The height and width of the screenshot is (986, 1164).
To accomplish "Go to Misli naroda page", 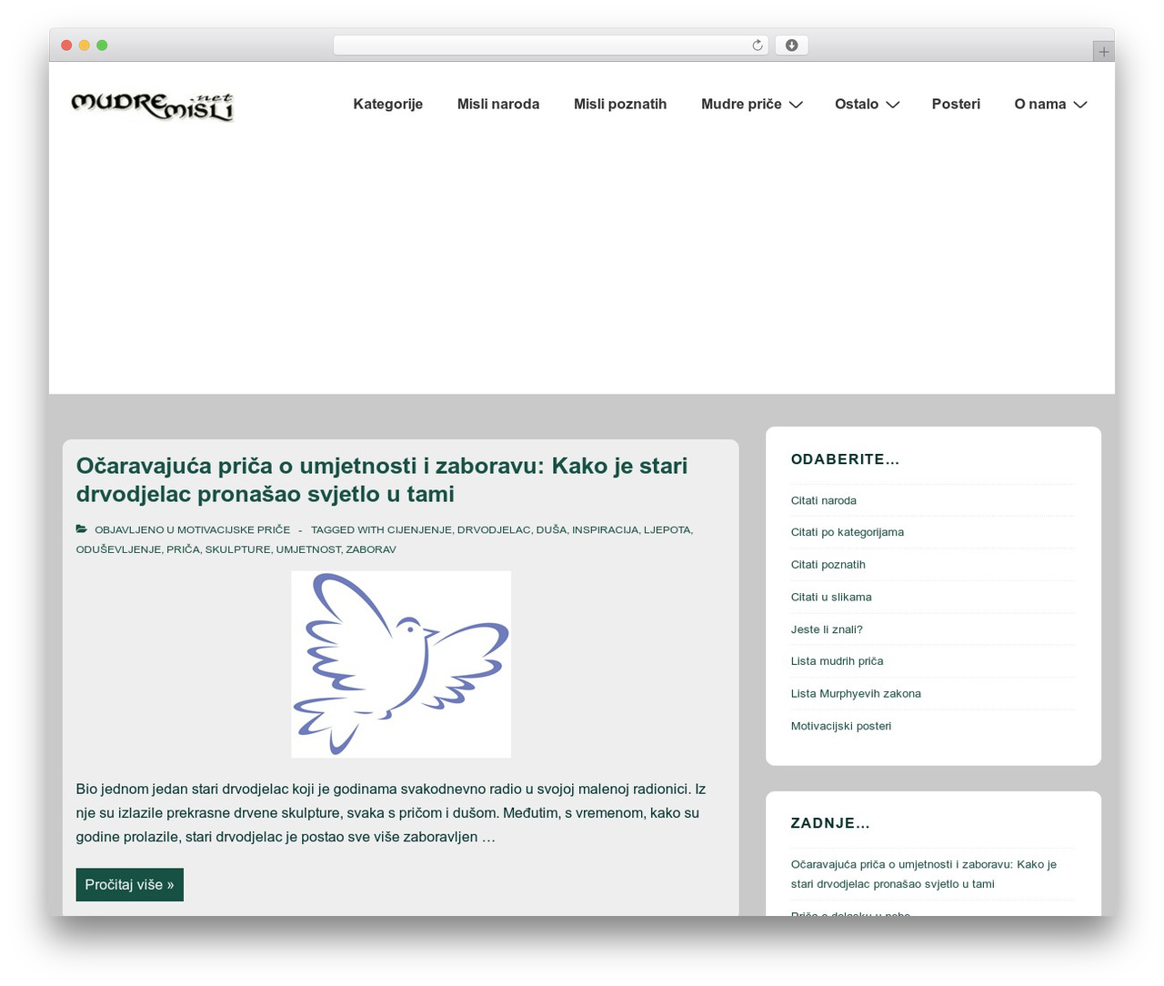I will click(x=498, y=104).
